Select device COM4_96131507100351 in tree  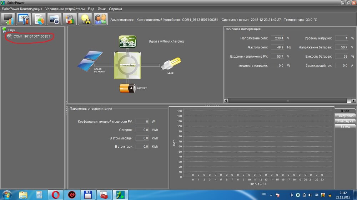(x=31, y=36)
